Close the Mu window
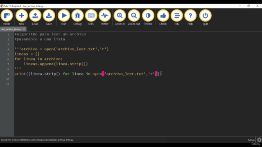 coord(257,6)
